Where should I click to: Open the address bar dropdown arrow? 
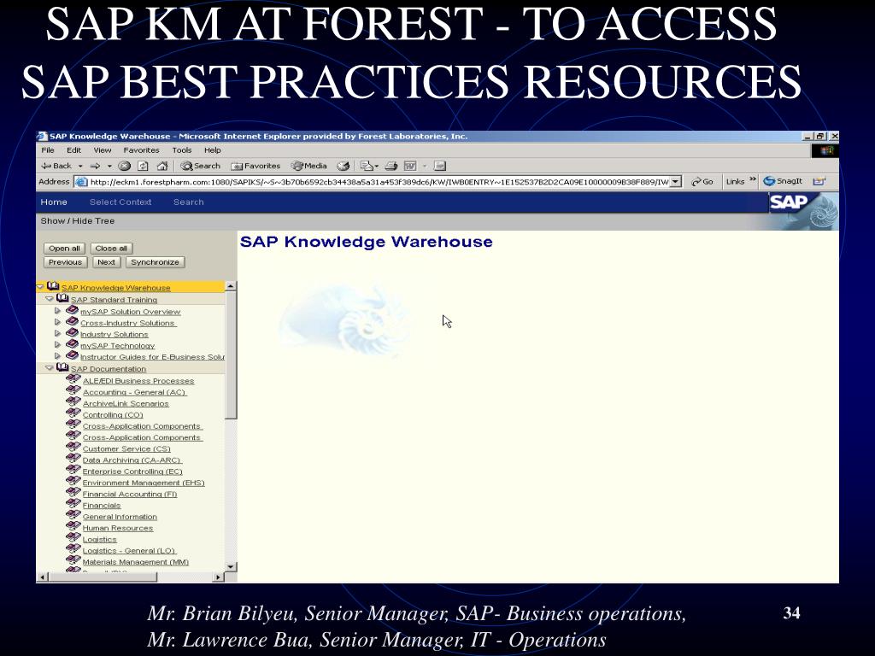tap(676, 182)
